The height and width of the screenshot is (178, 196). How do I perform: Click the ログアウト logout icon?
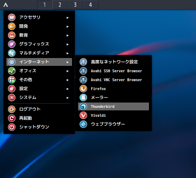12,109
